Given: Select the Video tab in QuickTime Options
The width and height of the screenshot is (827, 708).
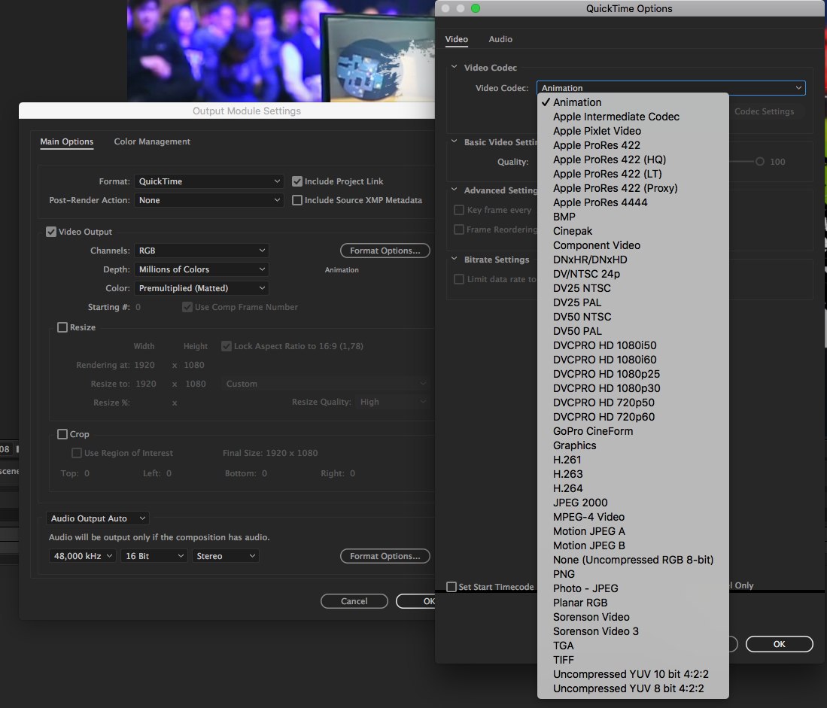Looking at the screenshot, I should [x=456, y=39].
